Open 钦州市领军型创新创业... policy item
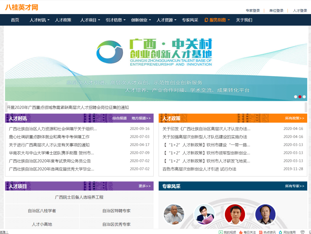This screenshot has height=234, width=311. 206,153
